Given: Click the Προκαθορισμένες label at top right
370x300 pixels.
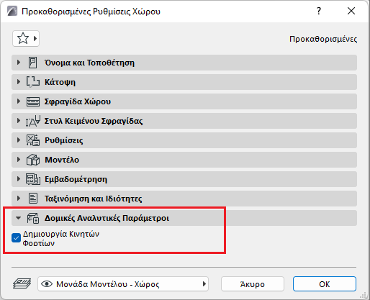Looking at the screenshot, I should pos(323,39).
